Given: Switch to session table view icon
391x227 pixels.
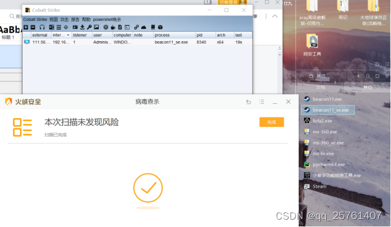Looking at the screenshot, I should click(59, 27).
